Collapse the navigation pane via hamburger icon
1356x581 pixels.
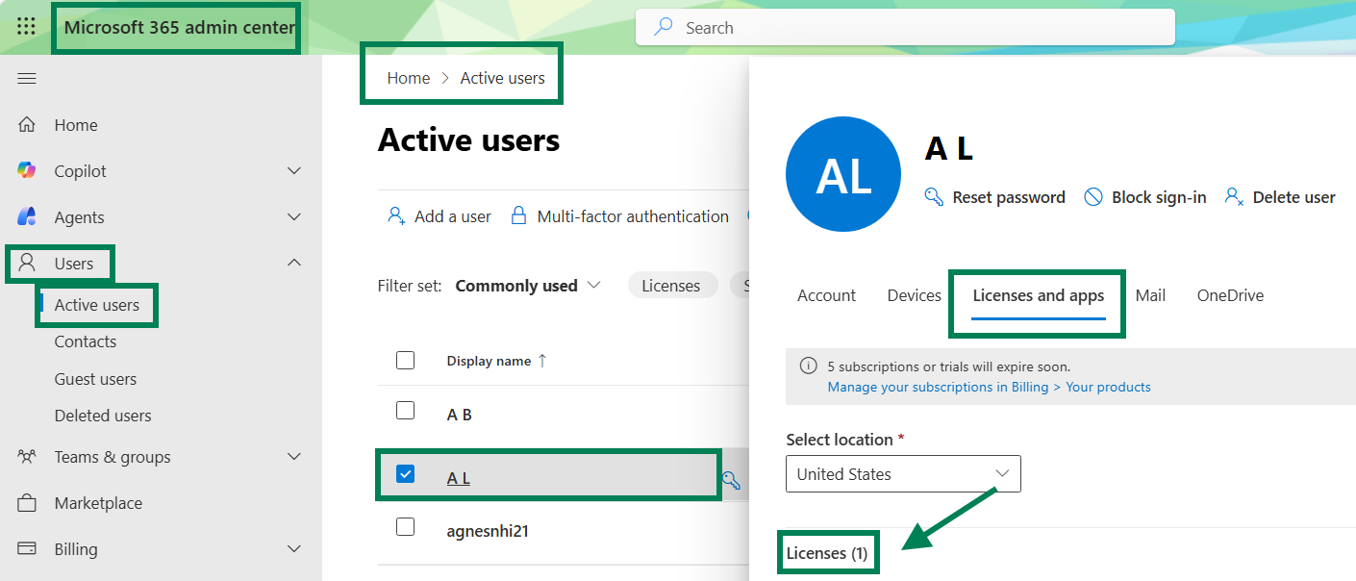pos(26,78)
